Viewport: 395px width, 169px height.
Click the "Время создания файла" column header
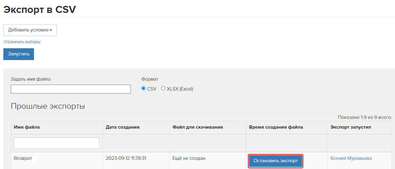pyautogui.click(x=276, y=127)
